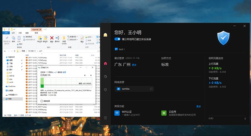Click the copy progress speed graph

point(66,83)
